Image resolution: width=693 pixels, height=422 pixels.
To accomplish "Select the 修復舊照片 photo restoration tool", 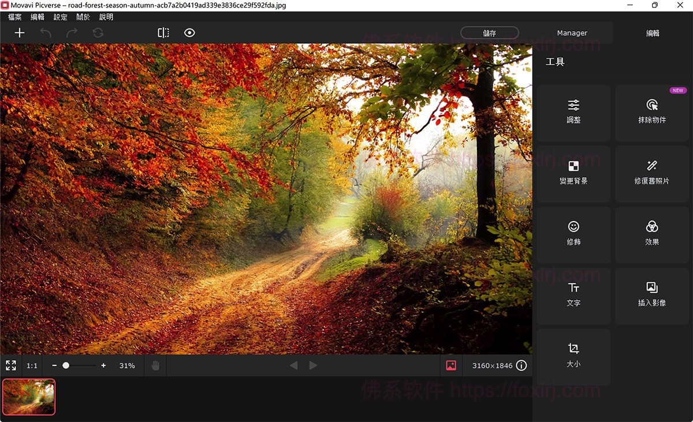I will (651, 174).
